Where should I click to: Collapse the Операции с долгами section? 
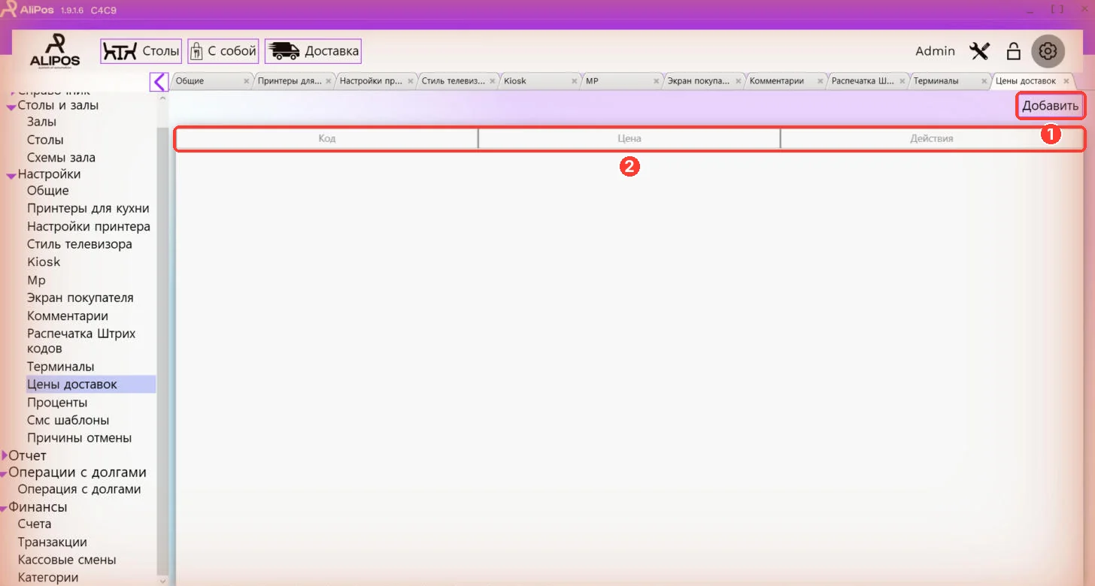(x=4, y=473)
